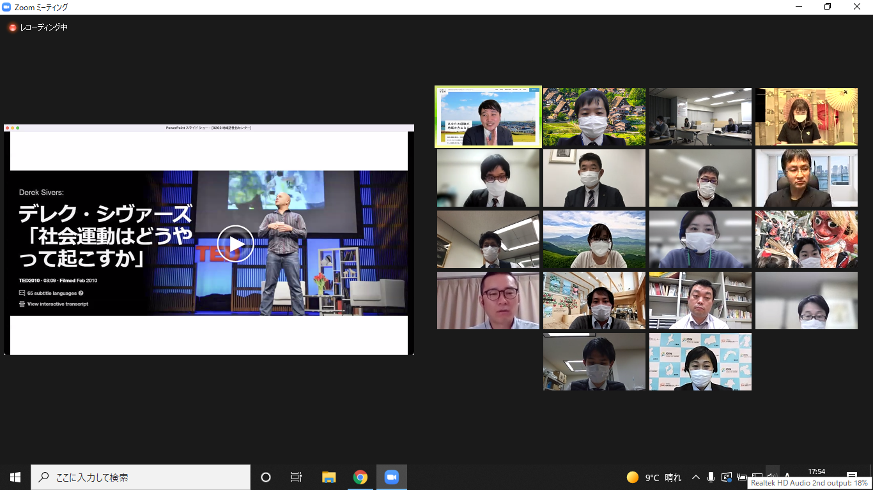
Task: Click the IME input mode A indicator
Action: pos(788,476)
